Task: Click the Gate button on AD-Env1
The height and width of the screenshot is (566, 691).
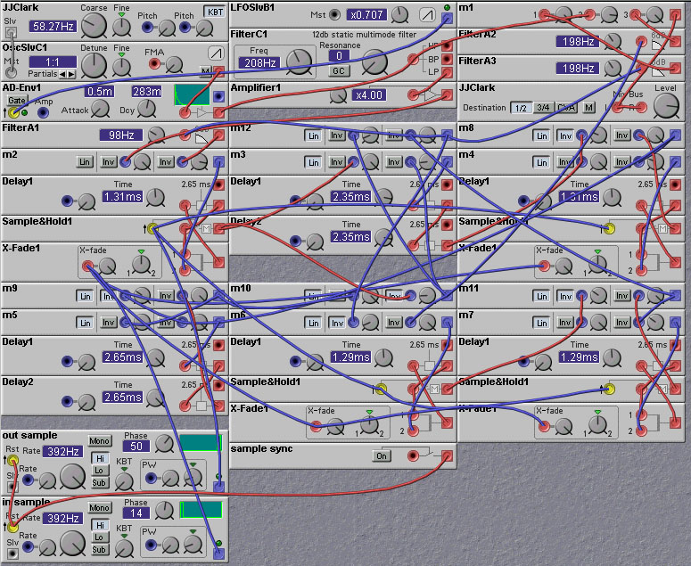Action: 16,100
